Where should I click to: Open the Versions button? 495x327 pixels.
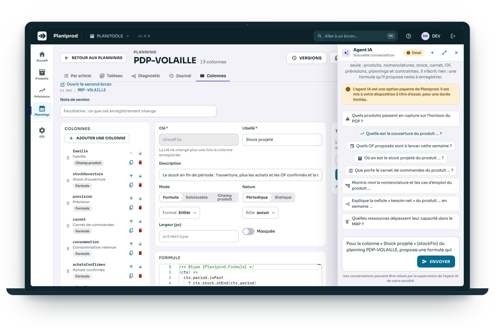tap(307, 58)
